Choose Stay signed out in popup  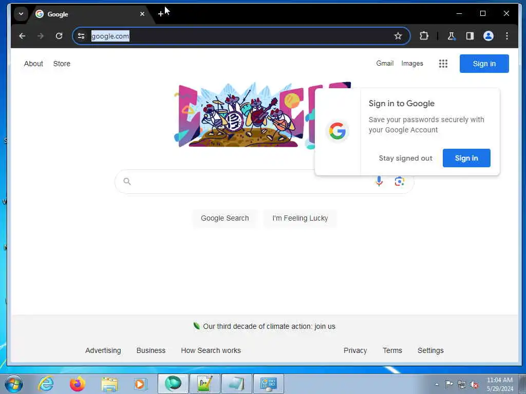click(x=406, y=158)
